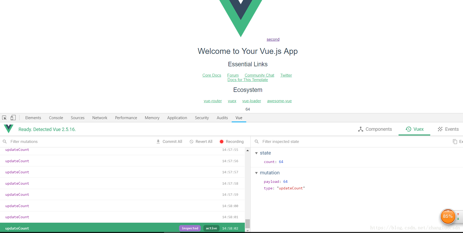Open the Console devtools tab
Screen dimensions: 463x233
tap(56, 118)
